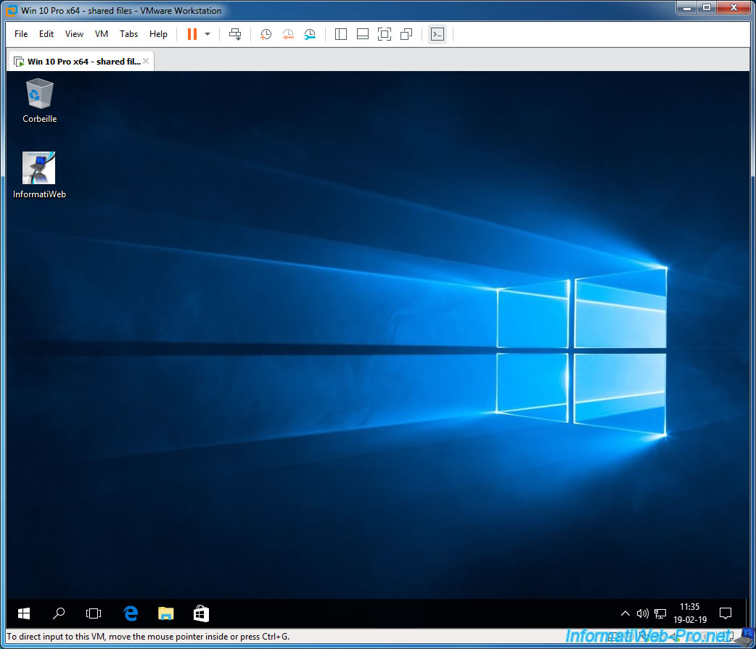This screenshot has height=649, width=756.
Task: Select the InformatiWeb desktop shortcut
Action: [x=39, y=175]
